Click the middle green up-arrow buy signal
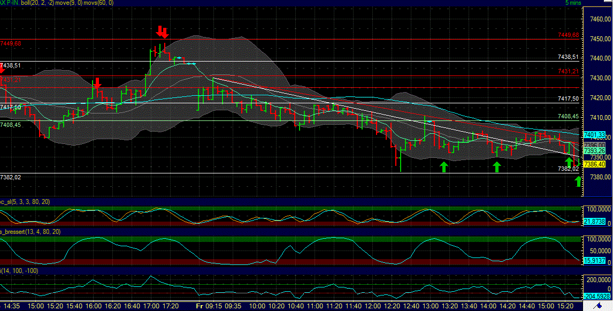613x311 pixels. pos(496,167)
